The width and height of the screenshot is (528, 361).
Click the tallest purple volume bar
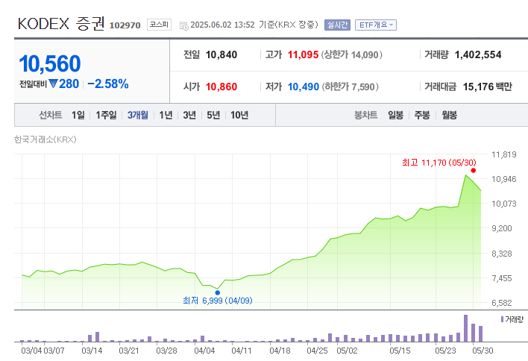tap(465, 328)
